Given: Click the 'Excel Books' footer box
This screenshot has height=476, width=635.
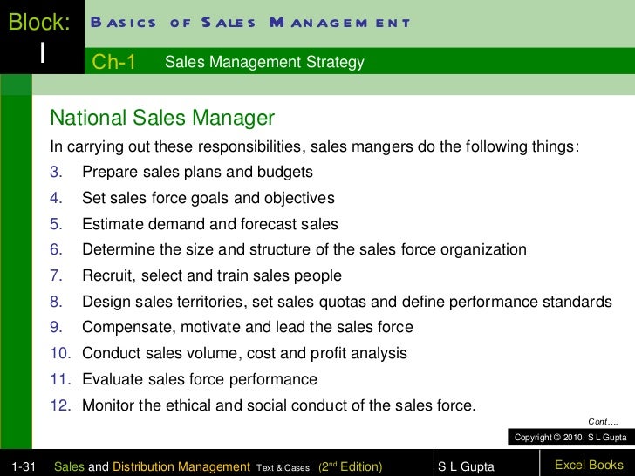Looking at the screenshot, I should pos(589,465).
